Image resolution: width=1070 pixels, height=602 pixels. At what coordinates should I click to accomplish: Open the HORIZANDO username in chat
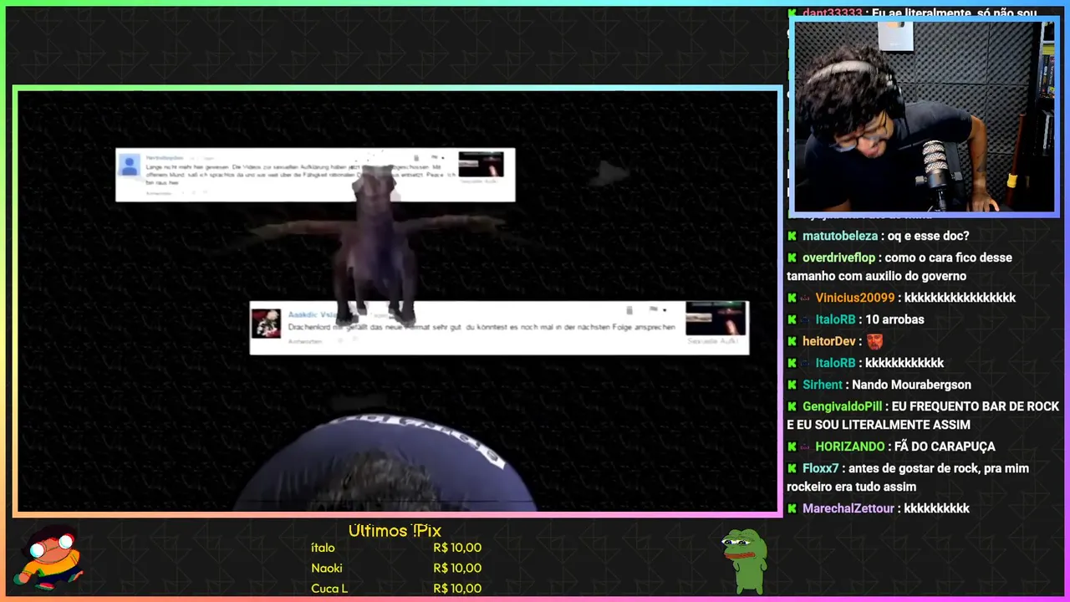point(850,447)
